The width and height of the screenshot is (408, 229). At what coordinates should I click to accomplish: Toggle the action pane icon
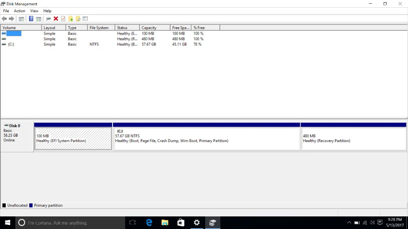point(38,19)
